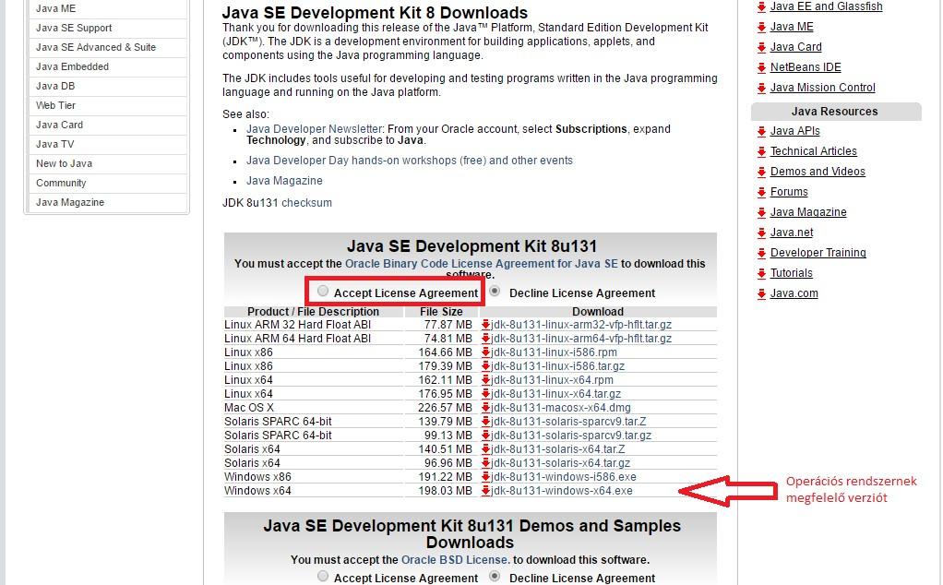The height and width of the screenshot is (585, 943).
Task: Click download icon next to jdk-8u131-windows-x64.exe
Action: 485,491
